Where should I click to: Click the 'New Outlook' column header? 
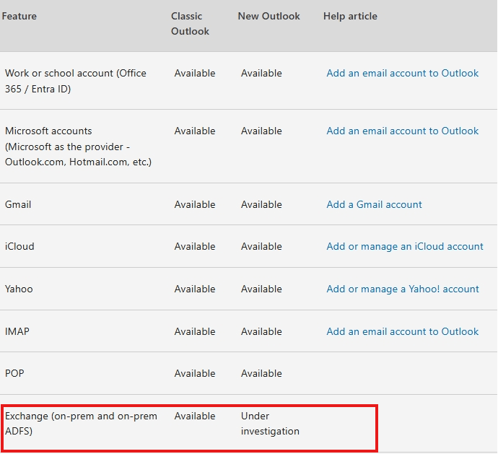coord(268,16)
